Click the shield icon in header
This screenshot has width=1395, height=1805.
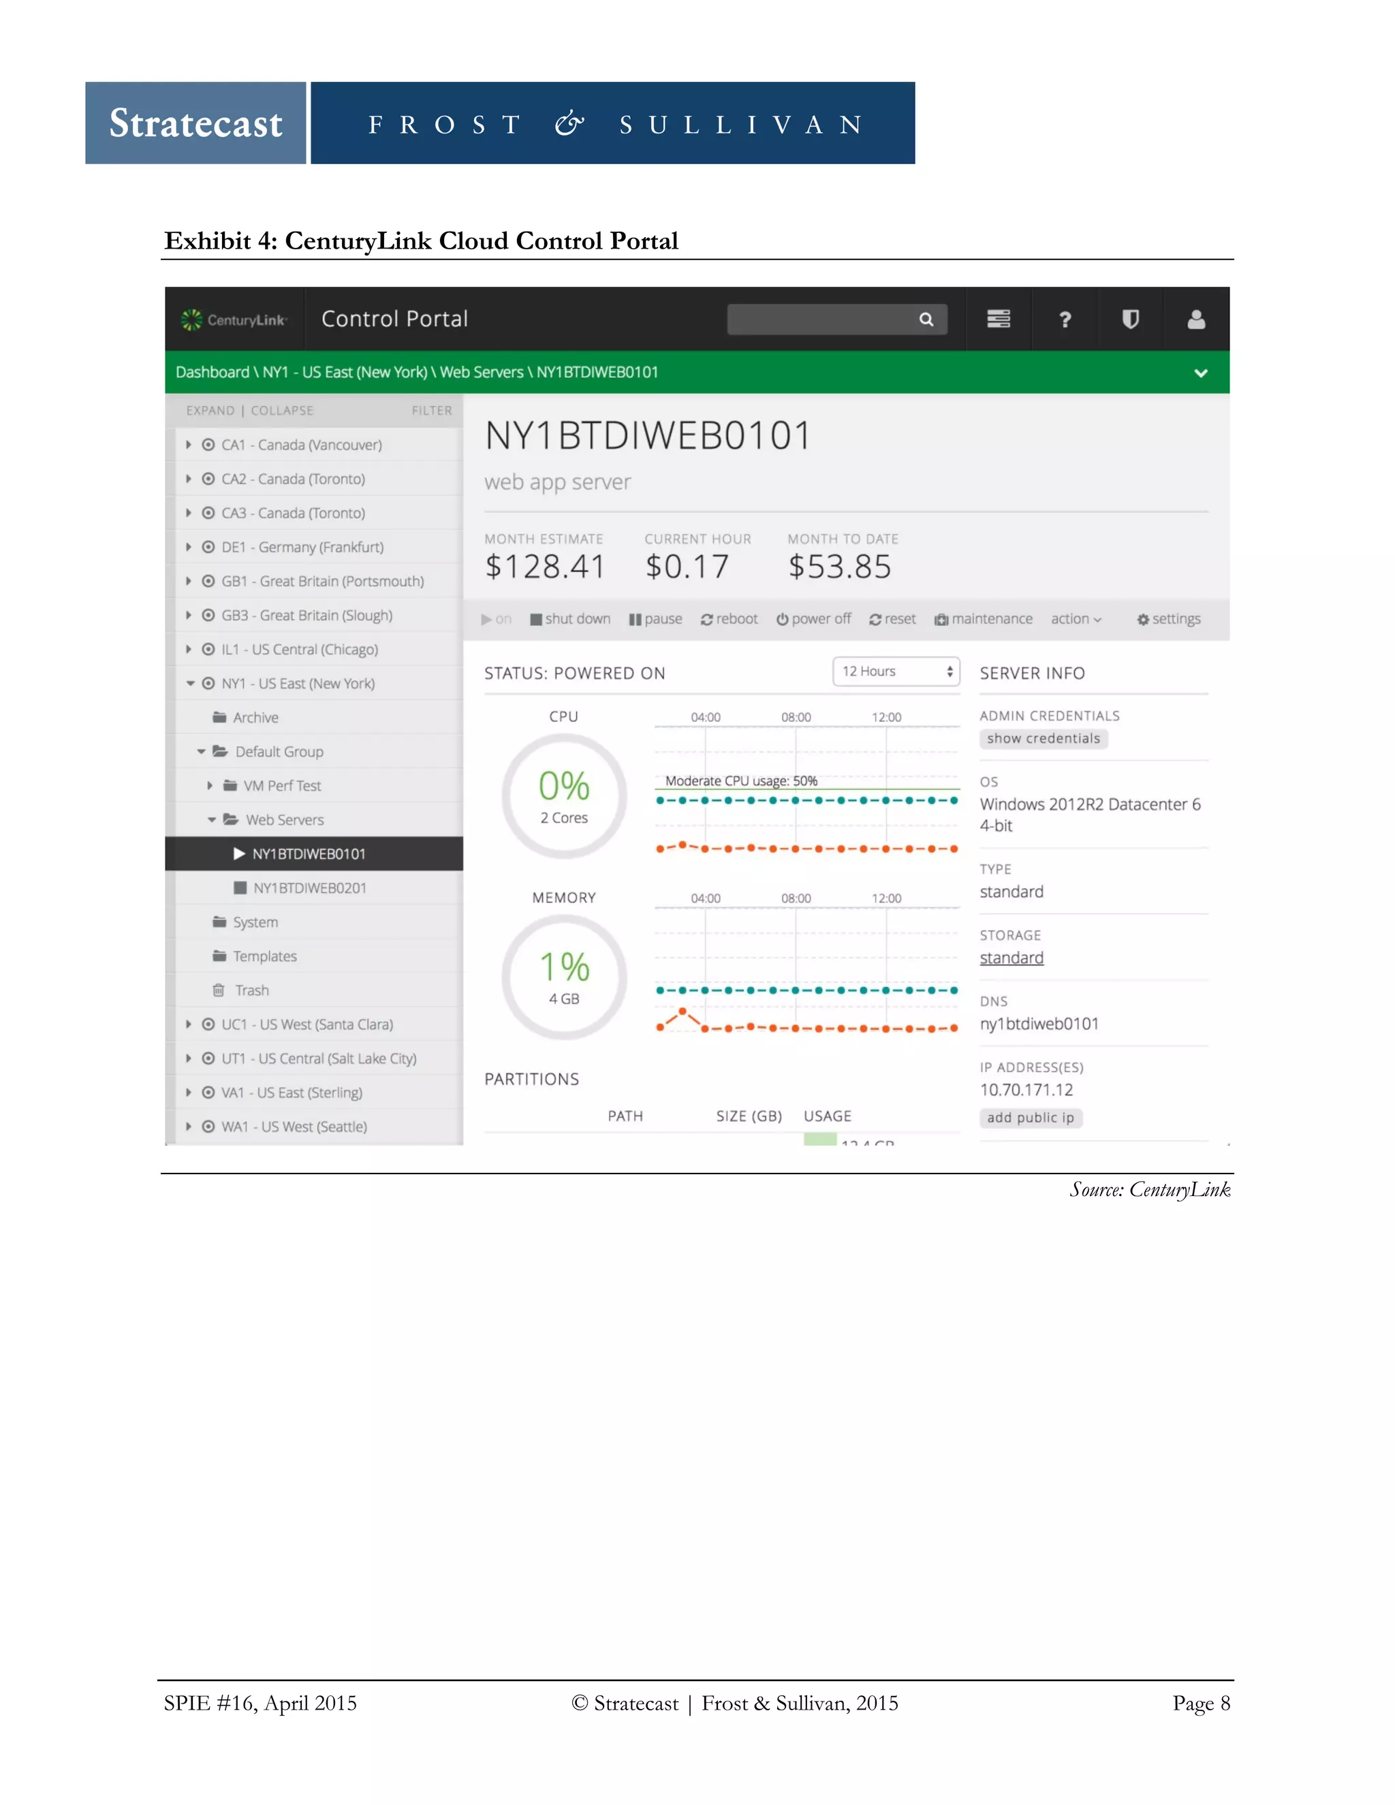pyautogui.click(x=1130, y=319)
